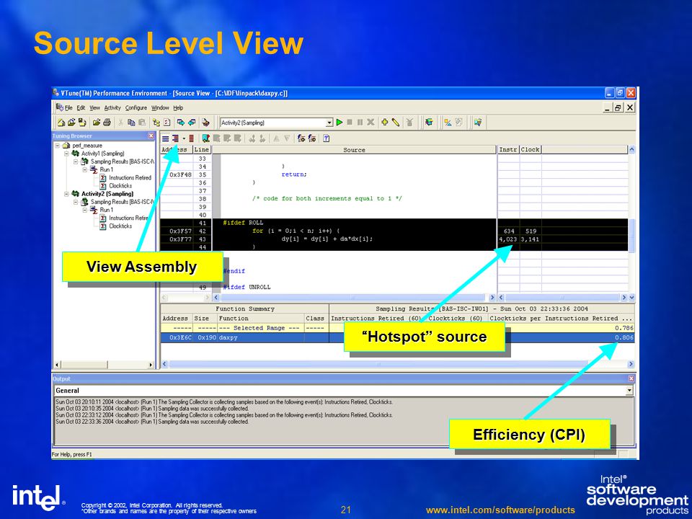Viewport: 692px width, 519px height.
Task: Open the Window menu
Action: click(160, 107)
